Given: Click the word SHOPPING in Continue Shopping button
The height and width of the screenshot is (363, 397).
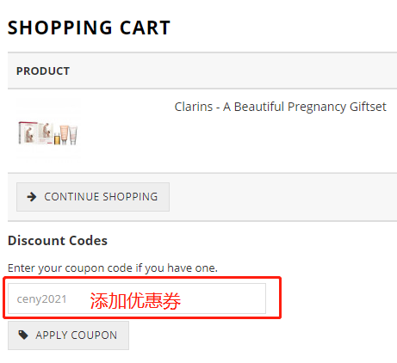Looking at the screenshot, I should [x=130, y=197].
